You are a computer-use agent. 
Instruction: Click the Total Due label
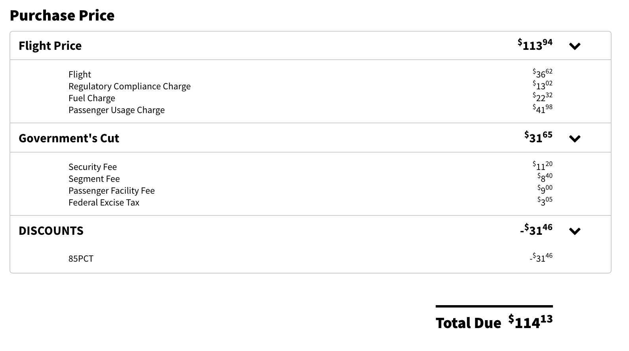(x=467, y=323)
